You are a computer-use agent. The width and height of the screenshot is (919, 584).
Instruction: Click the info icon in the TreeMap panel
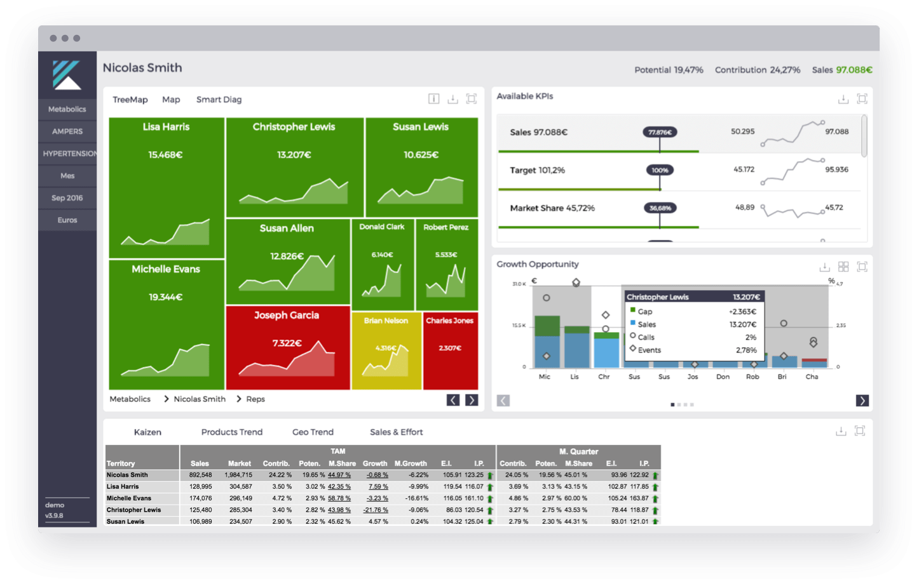click(x=433, y=98)
